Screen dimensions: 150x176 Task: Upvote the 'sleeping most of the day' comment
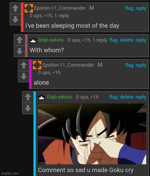coord(15,8)
